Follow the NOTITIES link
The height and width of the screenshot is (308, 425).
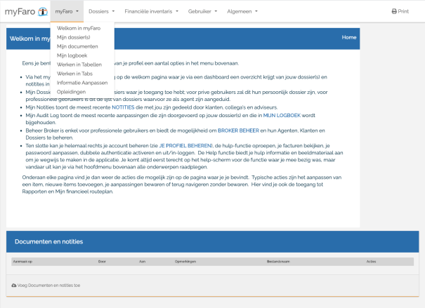coord(123,107)
